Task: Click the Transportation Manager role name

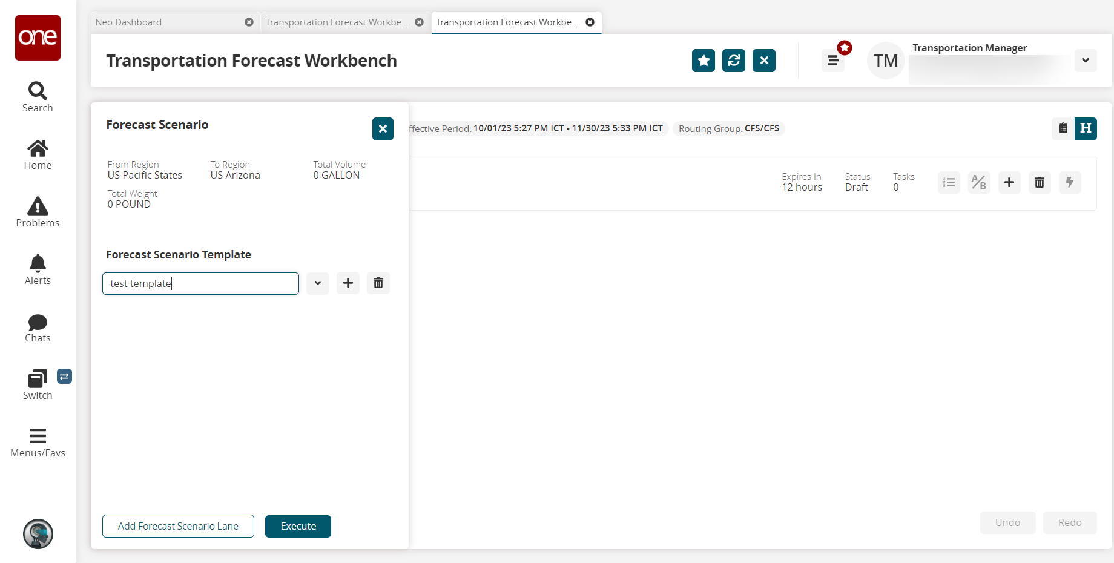Action: click(969, 48)
